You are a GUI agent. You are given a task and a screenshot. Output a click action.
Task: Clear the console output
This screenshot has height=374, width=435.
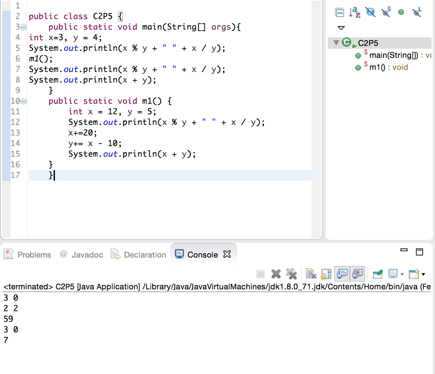tap(311, 274)
